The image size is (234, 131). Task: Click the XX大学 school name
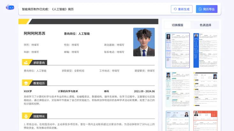(28, 91)
